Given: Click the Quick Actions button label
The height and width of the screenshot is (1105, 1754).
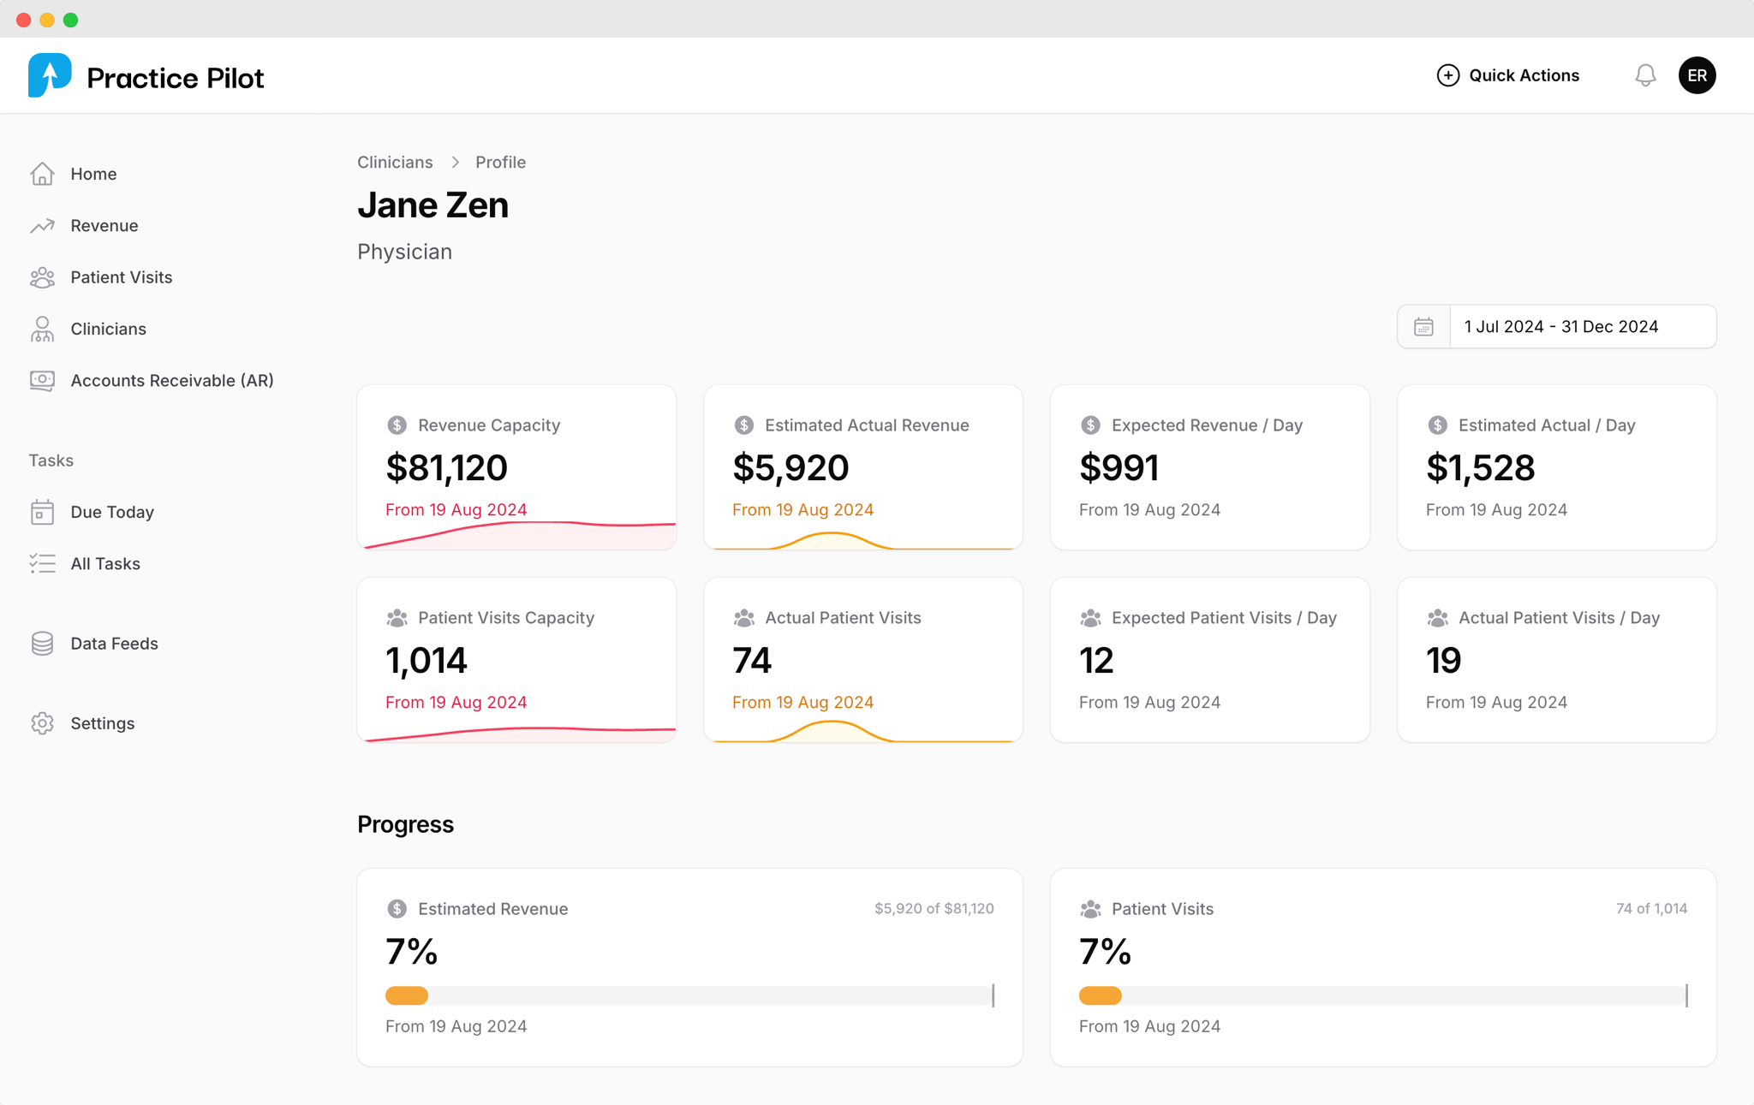Looking at the screenshot, I should (x=1524, y=75).
